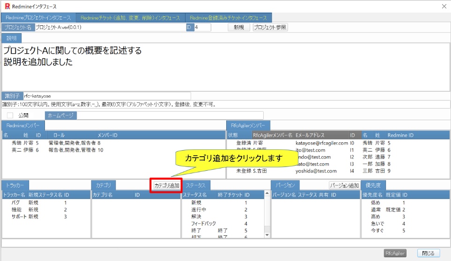
Task: Select status row フィードバック
Action: [223, 224]
